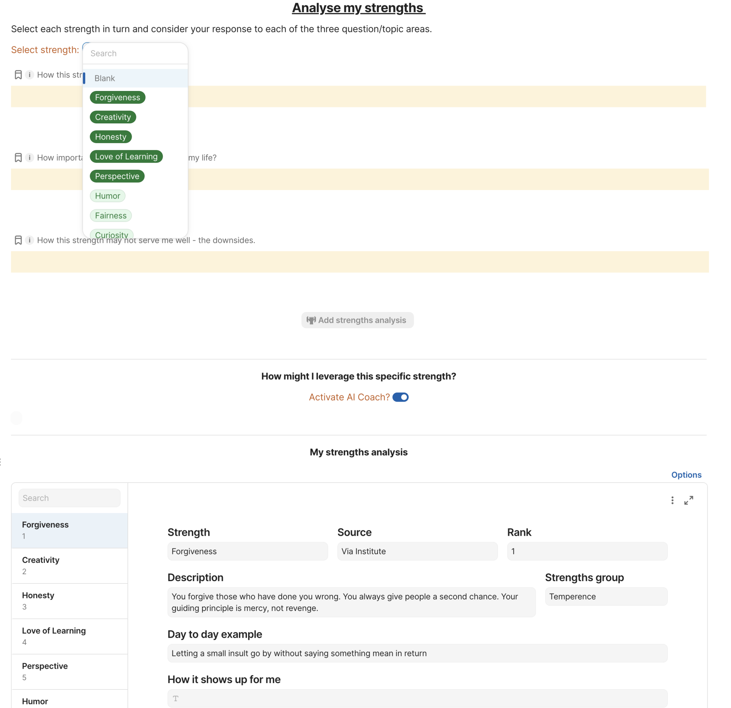Focus the sidebar Search box above Forgiveness
731x708 pixels.
click(x=69, y=498)
